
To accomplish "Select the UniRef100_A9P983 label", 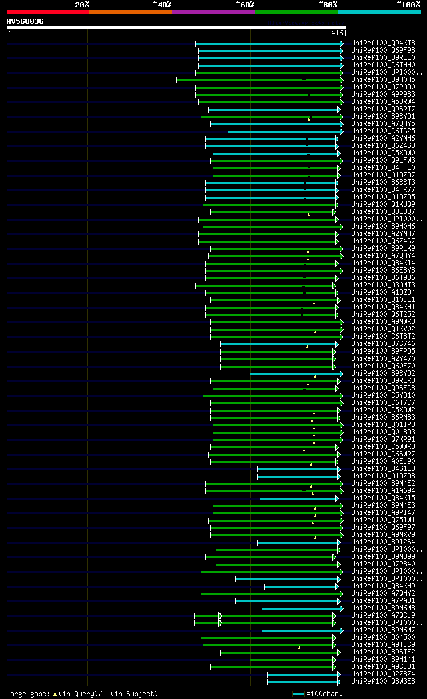I will coord(383,95).
